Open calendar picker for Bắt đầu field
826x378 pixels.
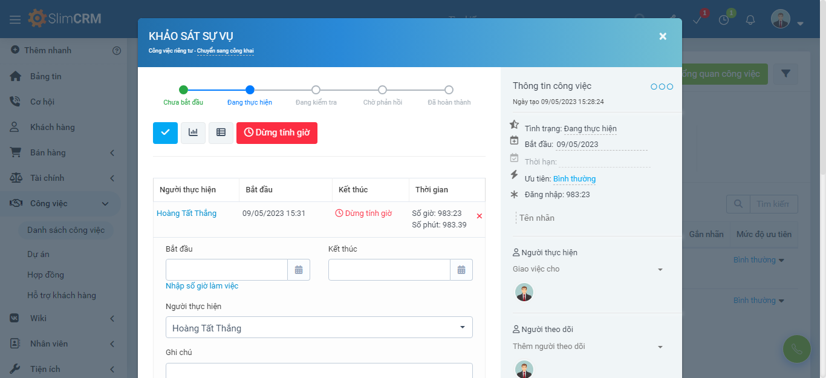299,270
